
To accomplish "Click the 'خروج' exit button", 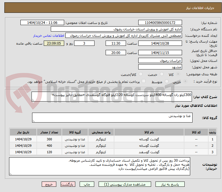I will (49, 184).
